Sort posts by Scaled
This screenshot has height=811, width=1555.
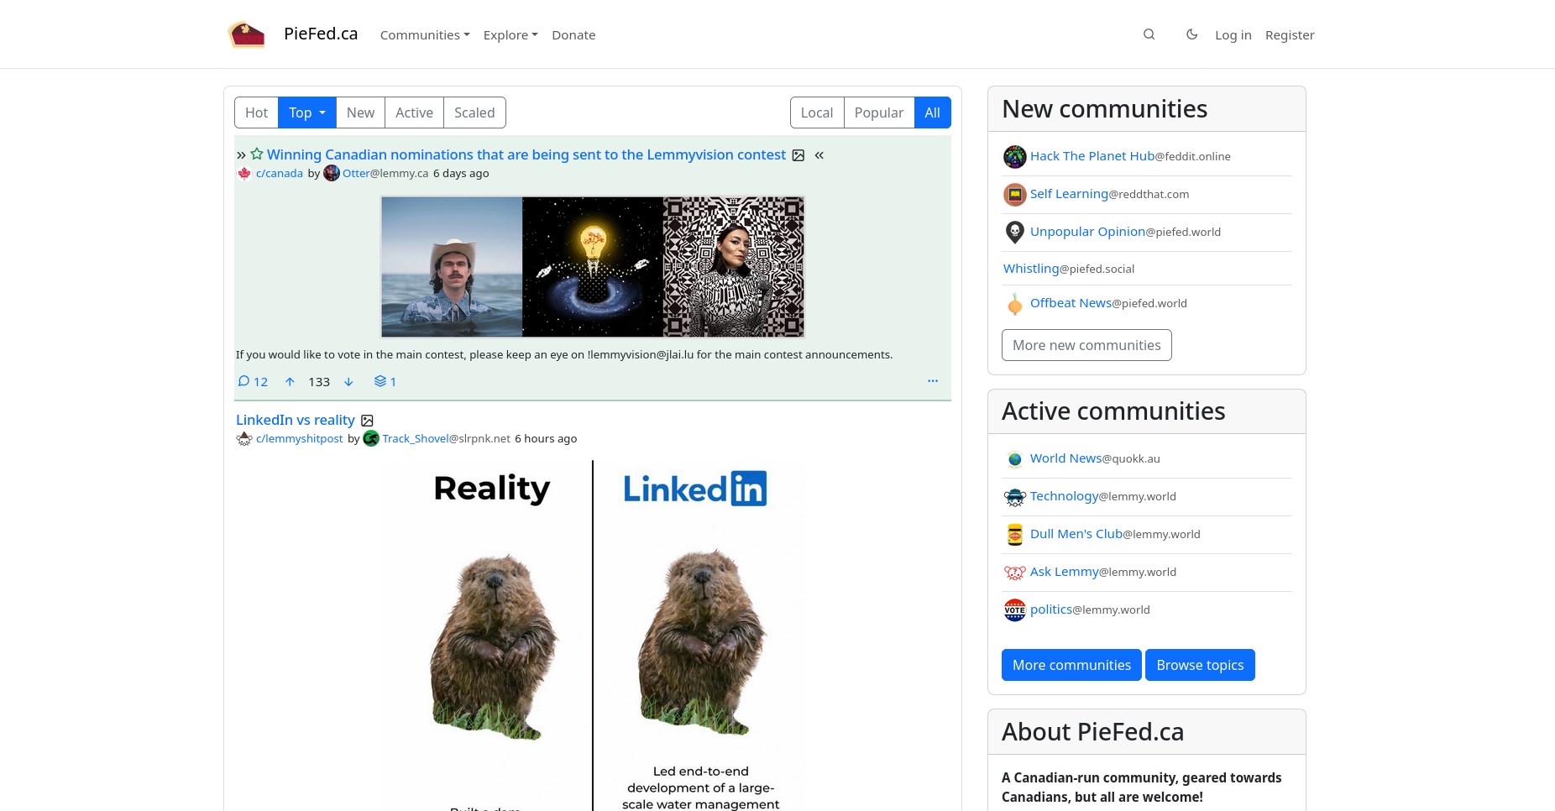point(474,112)
